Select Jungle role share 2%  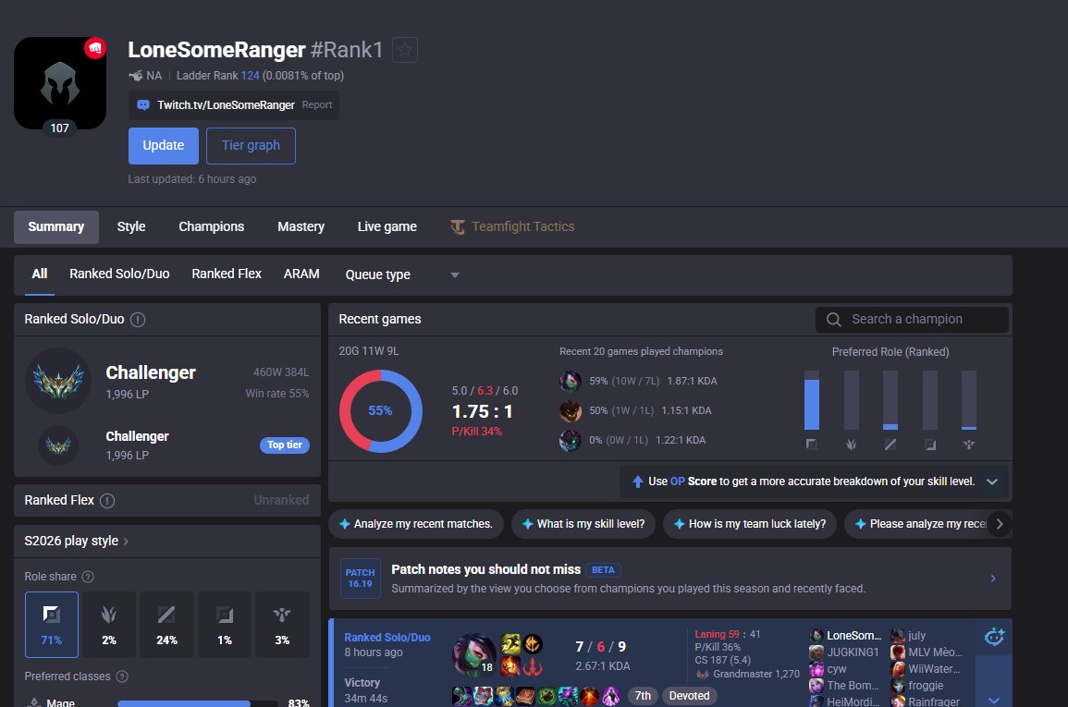click(109, 625)
